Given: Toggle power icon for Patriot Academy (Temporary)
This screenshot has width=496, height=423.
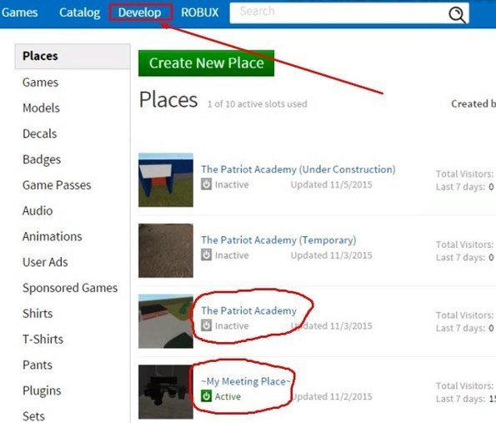Looking at the screenshot, I should click(206, 254).
